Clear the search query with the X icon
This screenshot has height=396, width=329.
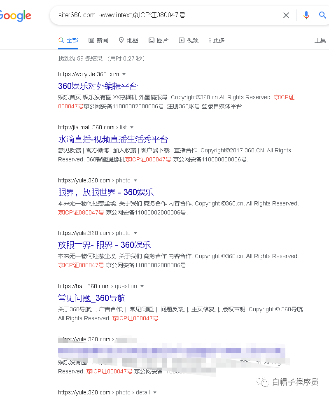pyautogui.click(x=286, y=15)
